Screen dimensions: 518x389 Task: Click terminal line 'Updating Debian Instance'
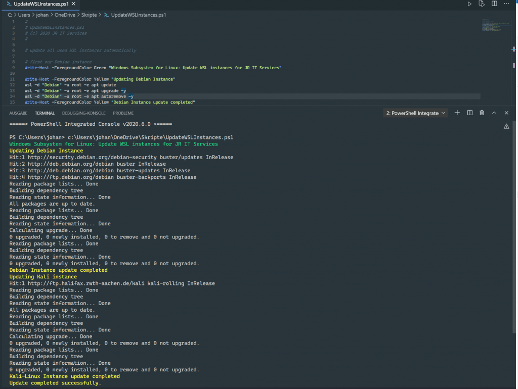(46, 151)
